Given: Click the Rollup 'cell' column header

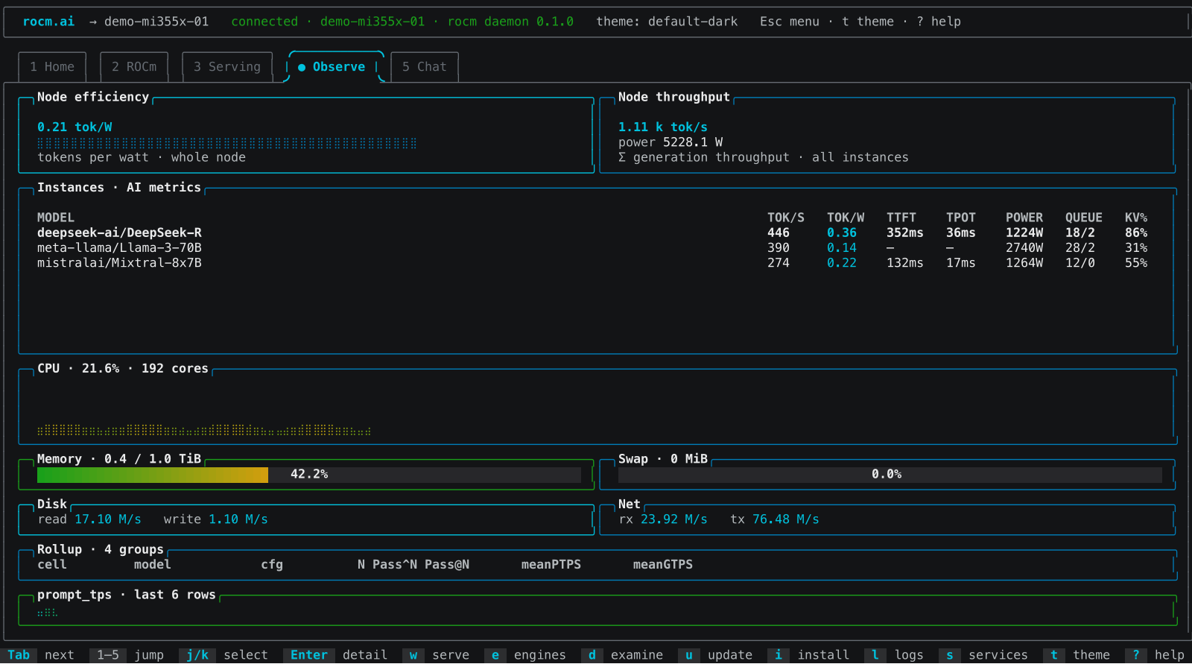Looking at the screenshot, I should click(52, 565).
